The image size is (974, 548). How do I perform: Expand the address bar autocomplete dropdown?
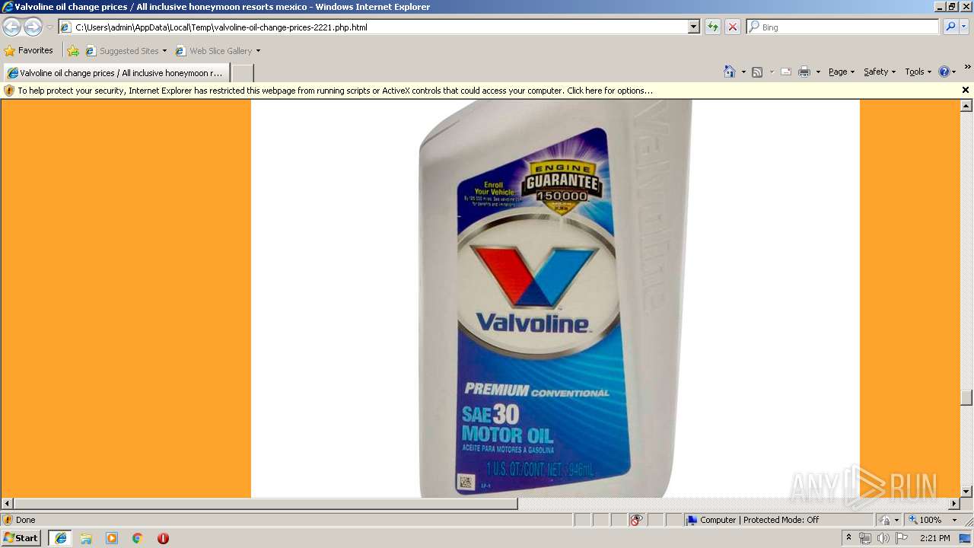(693, 27)
